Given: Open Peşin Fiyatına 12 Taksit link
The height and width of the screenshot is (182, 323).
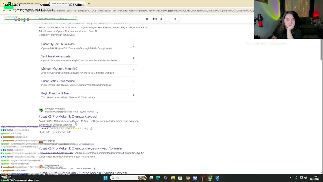Looking at the screenshot, I should click(56, 93).
